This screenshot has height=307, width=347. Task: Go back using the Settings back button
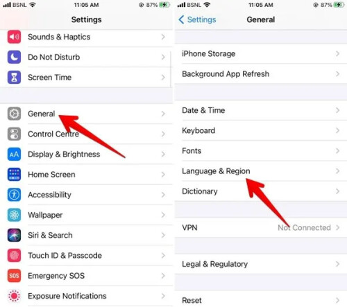click(197, 19)
